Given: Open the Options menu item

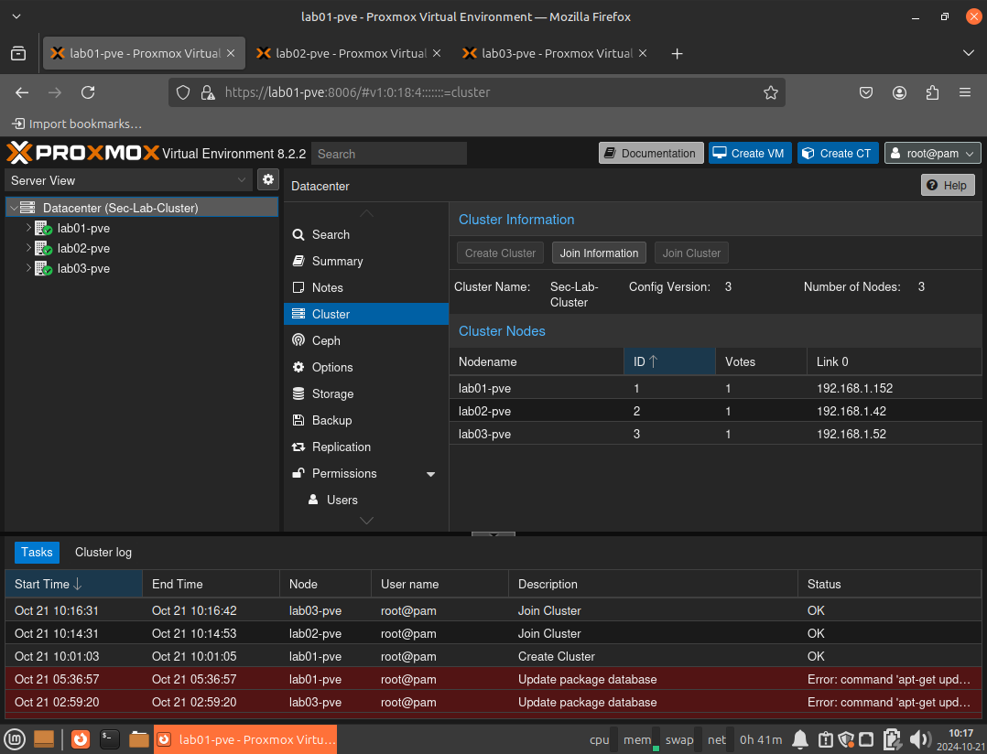Looking at the screenshot, I should 365,367.
